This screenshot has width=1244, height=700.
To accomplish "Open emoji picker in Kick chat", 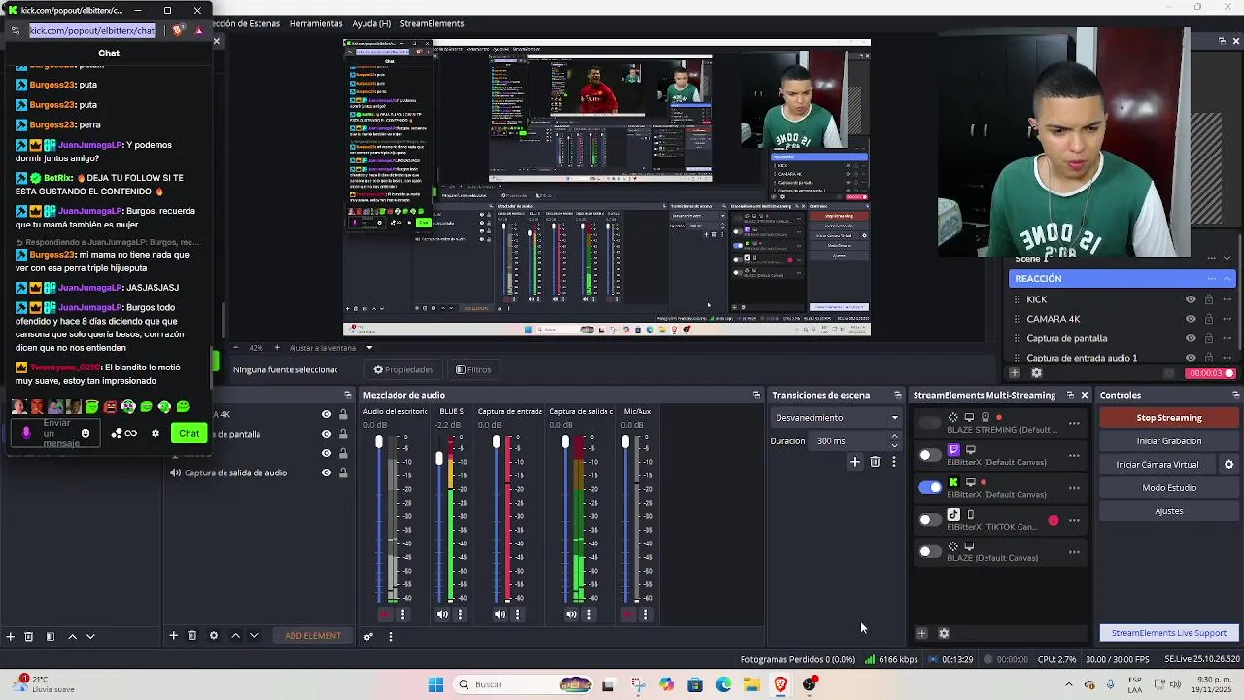I will [x=86, y=434].
